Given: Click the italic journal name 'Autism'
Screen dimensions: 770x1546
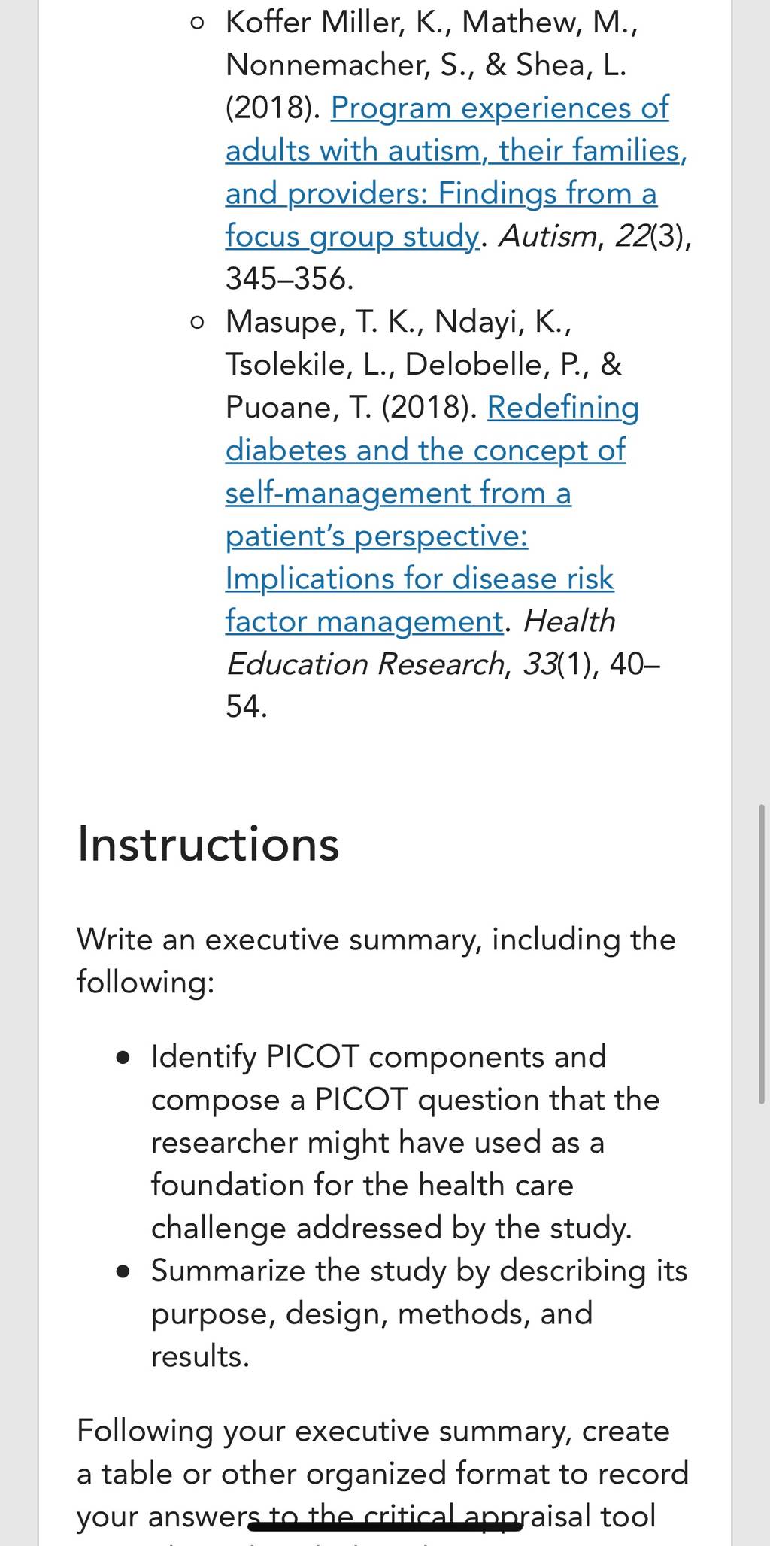Looking at the screenshot, I should pyautogui.click(x=548, y=236).
